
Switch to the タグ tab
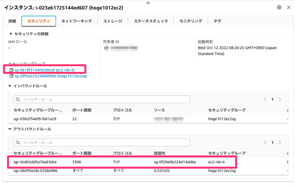point(217,21)
